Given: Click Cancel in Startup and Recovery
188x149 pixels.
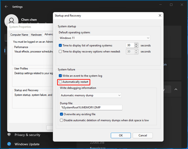Looking at the screenshot, I should pyautogui.click(x=143, y=135).
